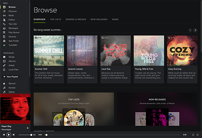Image resolution: width=202 pixels, height=138 pixels.
Task: Open the Messages inbox icon
Action: (4, 28)
